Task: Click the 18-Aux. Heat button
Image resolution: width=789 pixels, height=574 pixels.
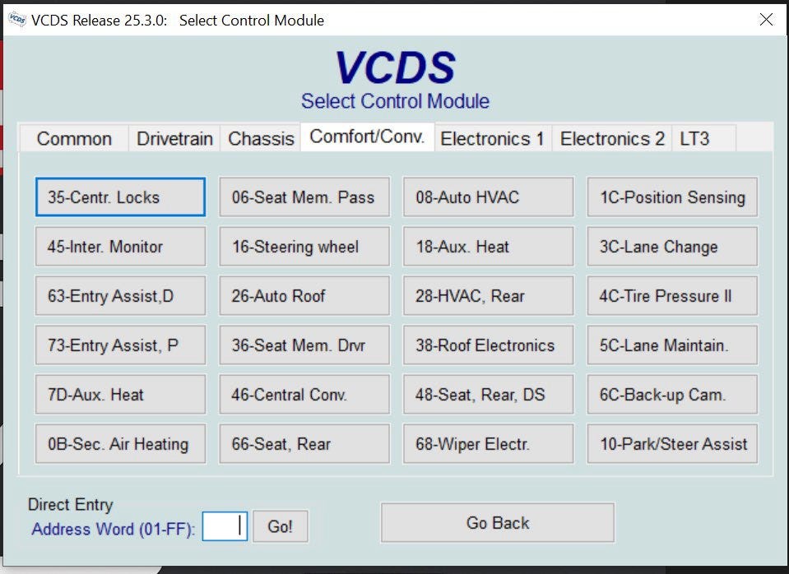Action: 488,246
